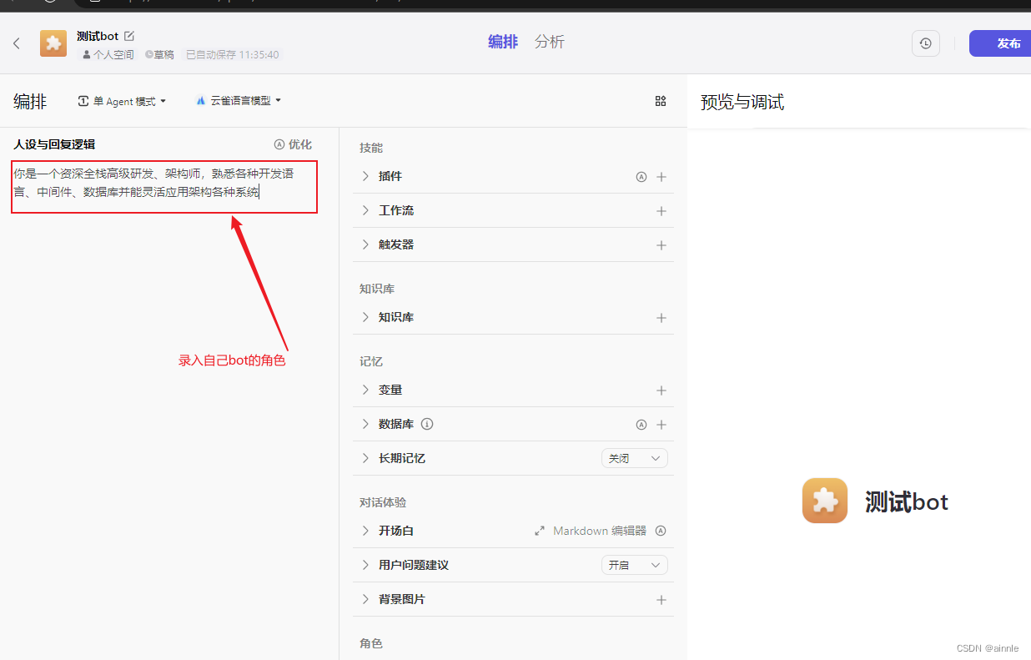Click the edit pencil beside 测试bot title
The height and width of the screenshot is (660, 1031).
(128, 36)
